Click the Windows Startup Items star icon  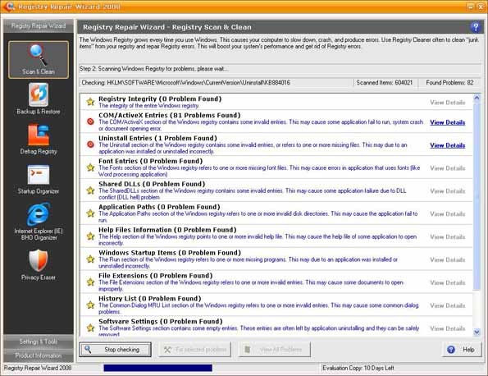[x=90, y=259]
